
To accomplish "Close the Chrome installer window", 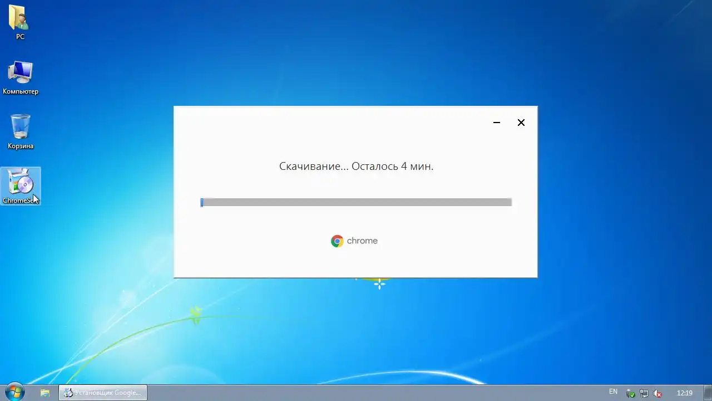I will 521,123.
